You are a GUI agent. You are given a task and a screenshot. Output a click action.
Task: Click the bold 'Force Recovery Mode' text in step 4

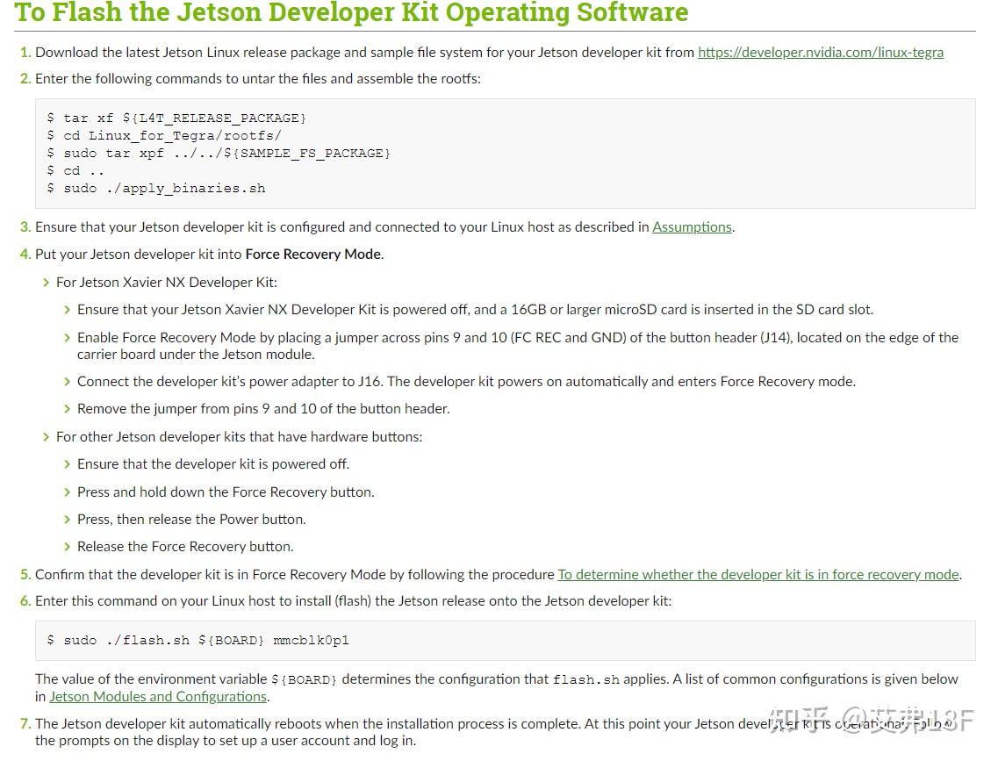point(313,255)
